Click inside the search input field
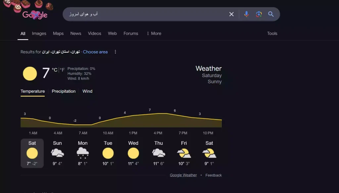339x193 pixels. pos(149,14)
